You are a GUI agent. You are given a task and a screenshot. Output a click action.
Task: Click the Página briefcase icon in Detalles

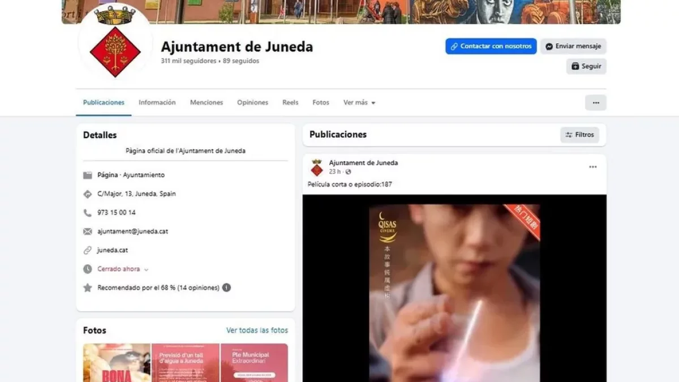[x=88, y=175]
